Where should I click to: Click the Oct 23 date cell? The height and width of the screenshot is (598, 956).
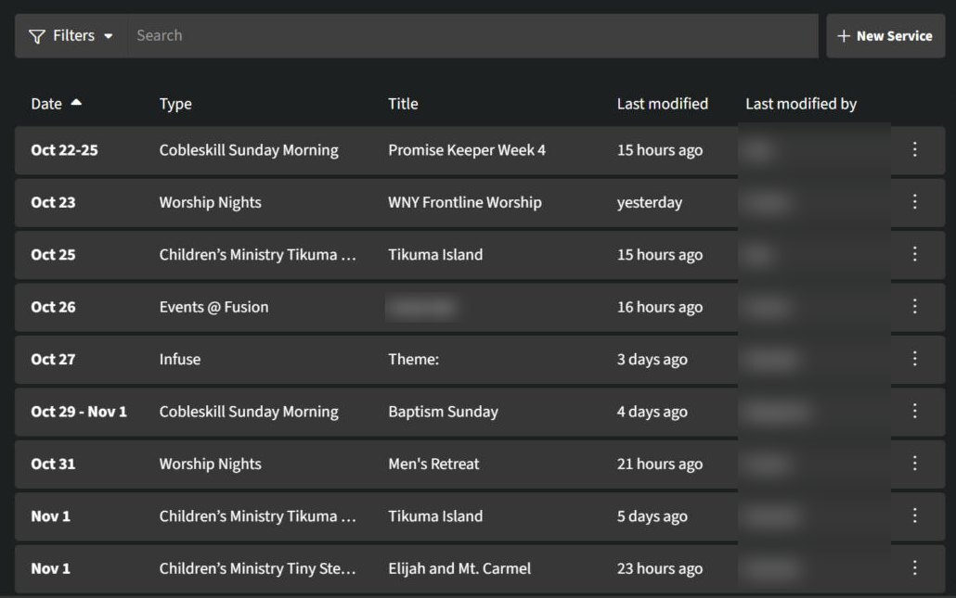point(53,203)
